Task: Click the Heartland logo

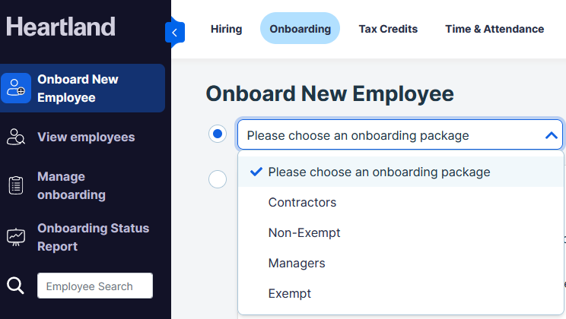Action: [61, 27]
